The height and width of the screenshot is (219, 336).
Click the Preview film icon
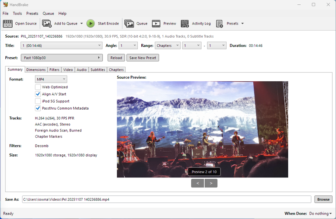(x=156, y=24)
